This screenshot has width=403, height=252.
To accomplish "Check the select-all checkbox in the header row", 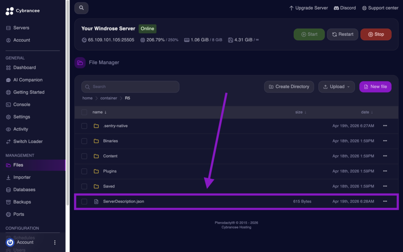I will click(84, 112).
